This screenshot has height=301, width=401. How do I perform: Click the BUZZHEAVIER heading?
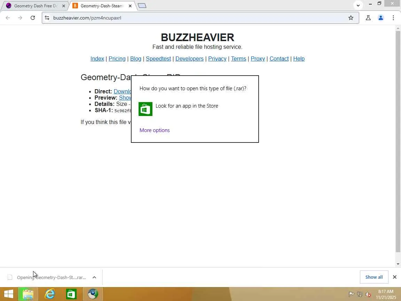[x=197, y=37]
